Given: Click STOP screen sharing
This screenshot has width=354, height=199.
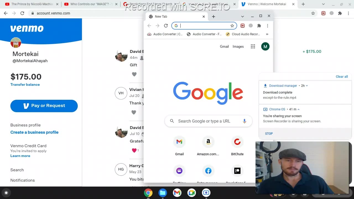Looking at the screenshot, I should (269, 133).
